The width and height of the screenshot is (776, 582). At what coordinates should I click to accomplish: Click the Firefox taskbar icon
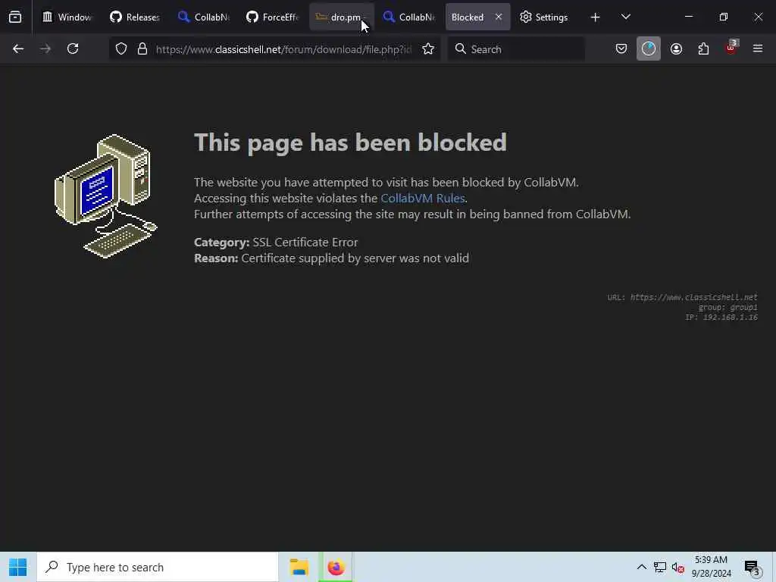click(x=336, y=567)
